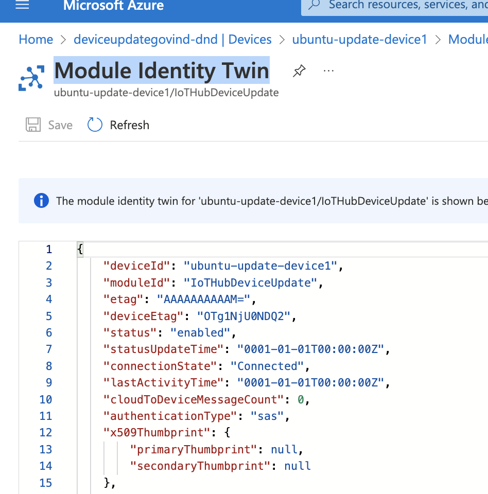Click the info icon in banner
The image size is (488, 494).
pos(41,201)
